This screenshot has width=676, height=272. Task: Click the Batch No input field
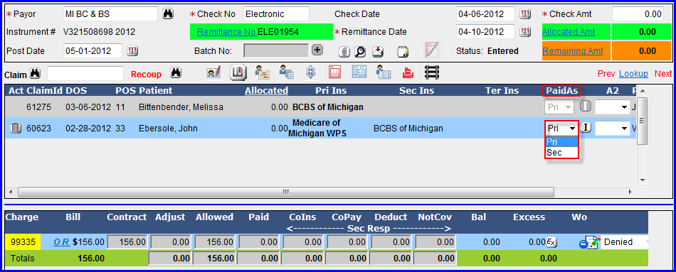(276, 51)
